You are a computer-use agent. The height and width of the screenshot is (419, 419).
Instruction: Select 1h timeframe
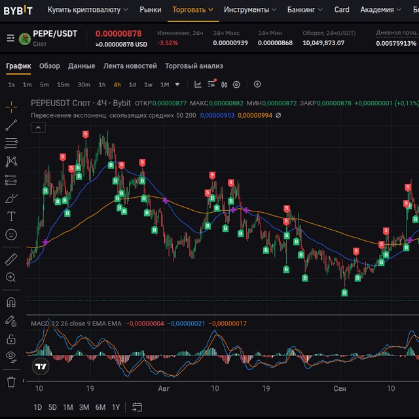(102, 84)
